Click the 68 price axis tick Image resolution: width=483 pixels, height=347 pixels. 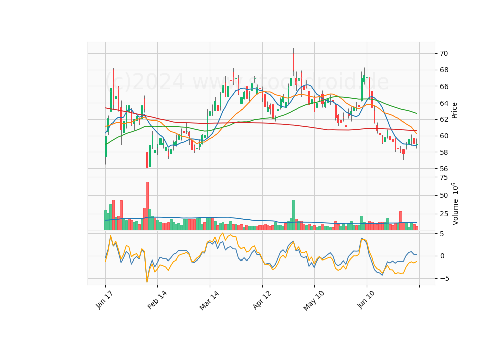pyautogui.click(x=444, y=70)
